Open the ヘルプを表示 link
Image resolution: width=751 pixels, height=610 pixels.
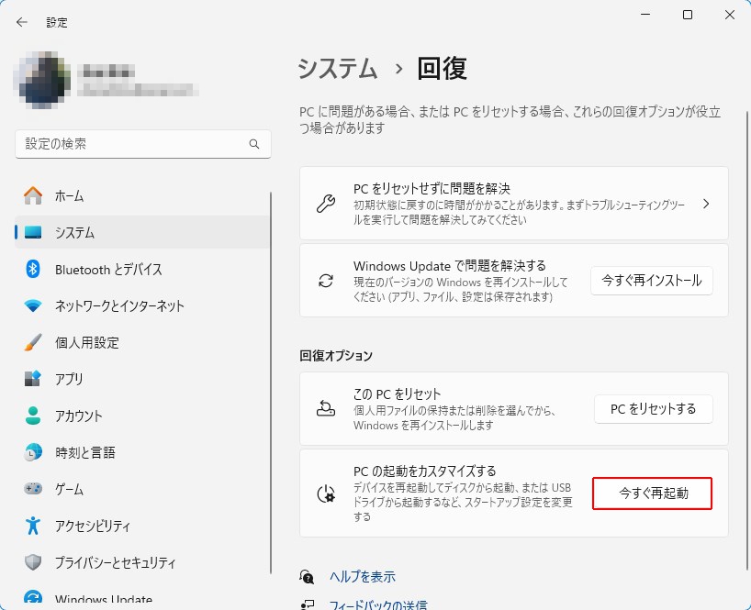pyautogui.click(x=362, y=576)
